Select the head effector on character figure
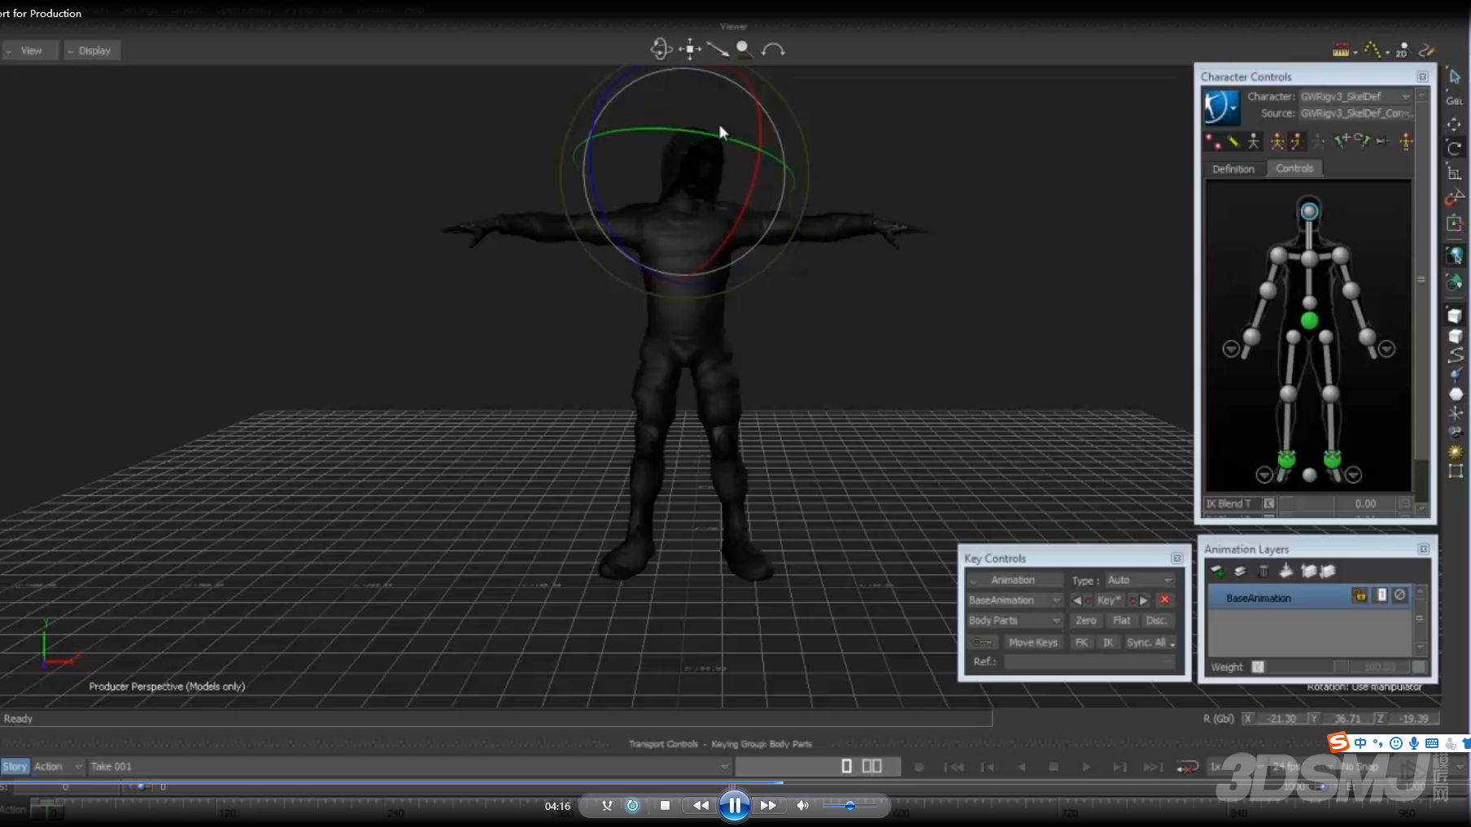1471x827 pixels. click(1309, 211)
